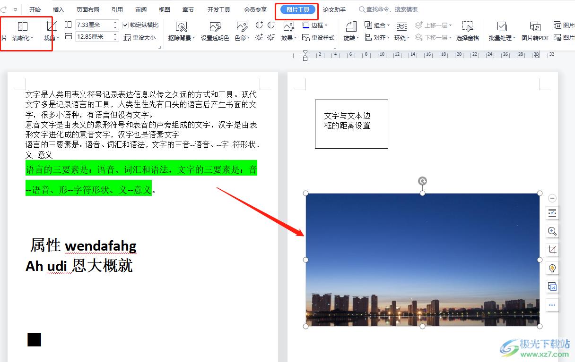Open quick access toolbar customize dropdown
575x362 pixels.
pyautogui.click(x=16, y=9)
